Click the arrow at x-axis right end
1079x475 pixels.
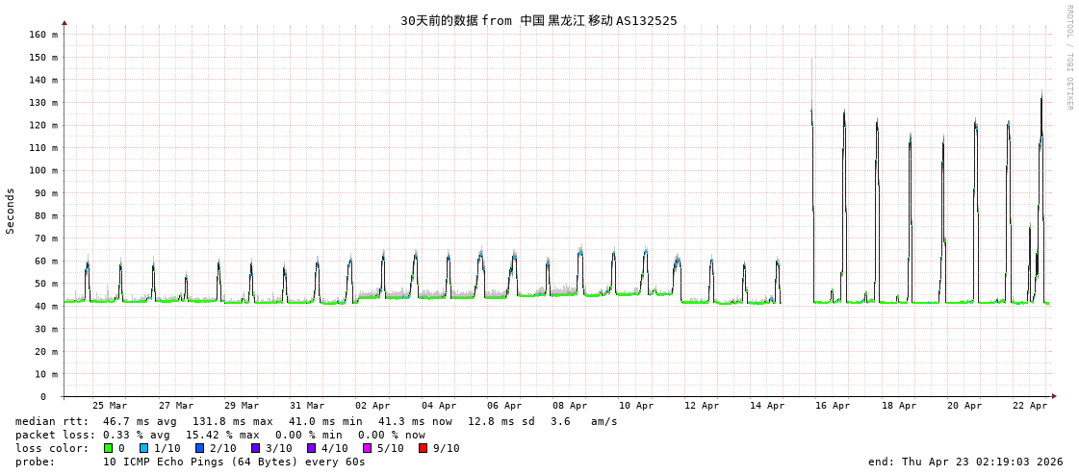click(x=1054, y=396)
